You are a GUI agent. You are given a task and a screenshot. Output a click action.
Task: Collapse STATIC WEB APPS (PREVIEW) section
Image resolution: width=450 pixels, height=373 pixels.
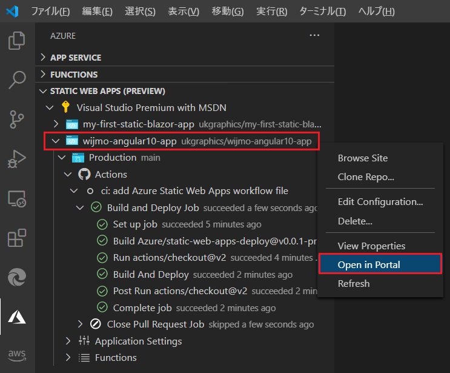(43, 91)
